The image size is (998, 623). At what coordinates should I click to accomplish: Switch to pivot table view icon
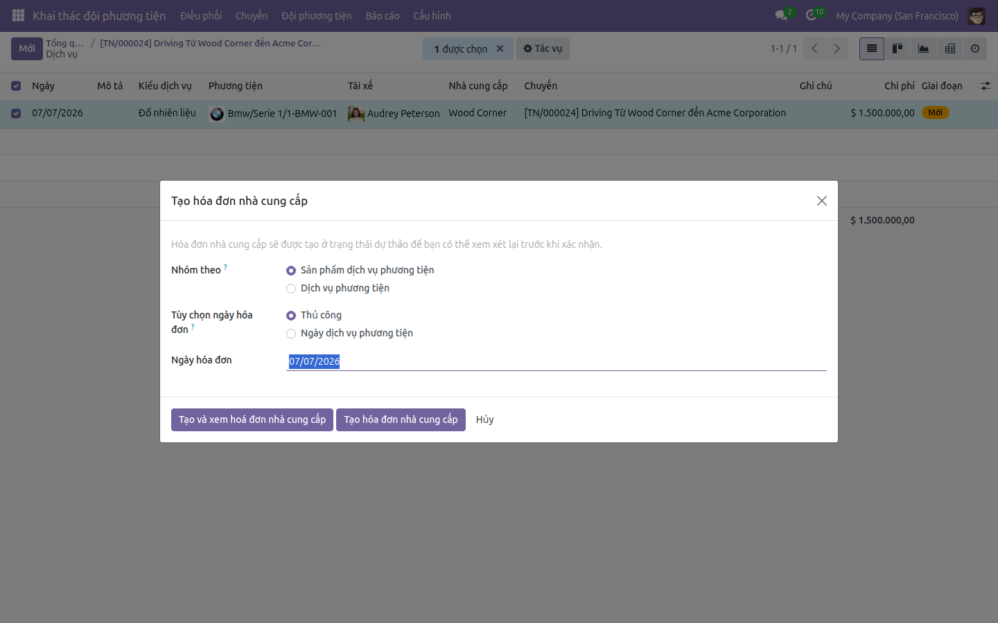click(949, 48)
